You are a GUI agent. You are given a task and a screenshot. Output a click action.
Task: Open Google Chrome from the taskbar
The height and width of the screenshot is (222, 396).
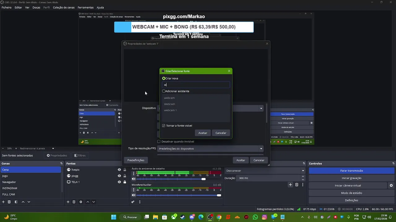pyautogui.click(x=219, y=217)
